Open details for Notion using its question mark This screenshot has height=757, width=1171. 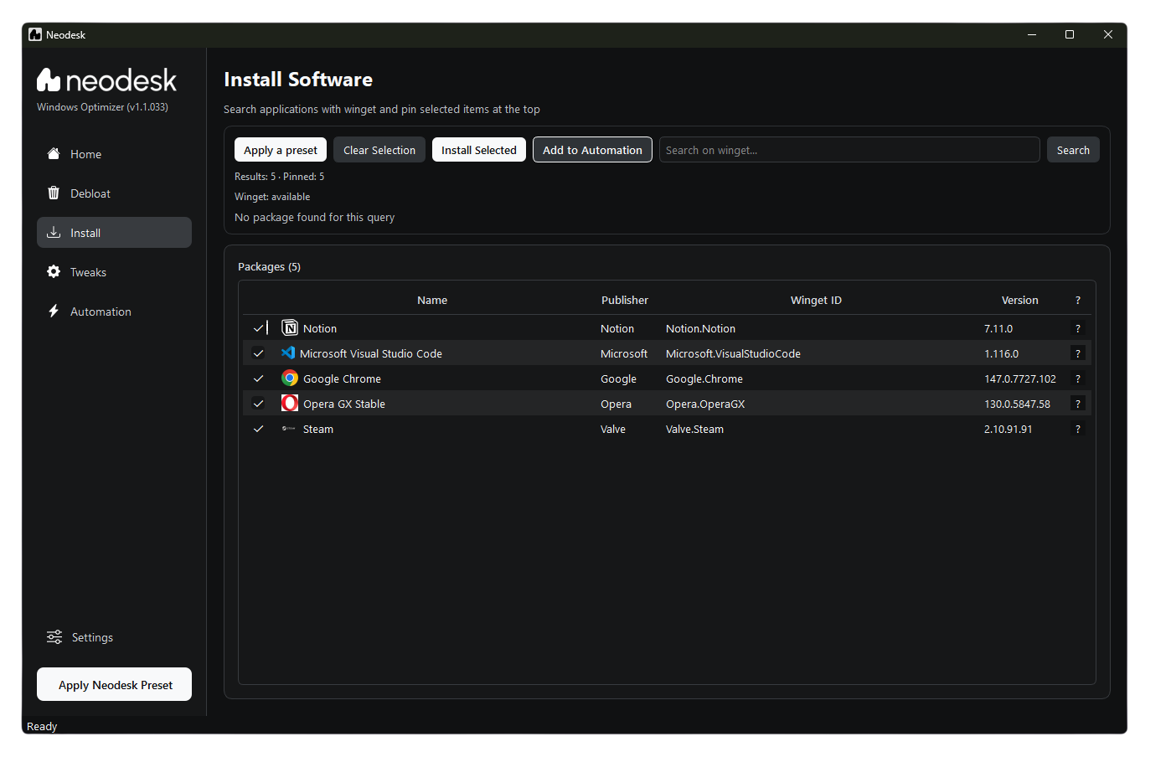[x=1078, y=327]
